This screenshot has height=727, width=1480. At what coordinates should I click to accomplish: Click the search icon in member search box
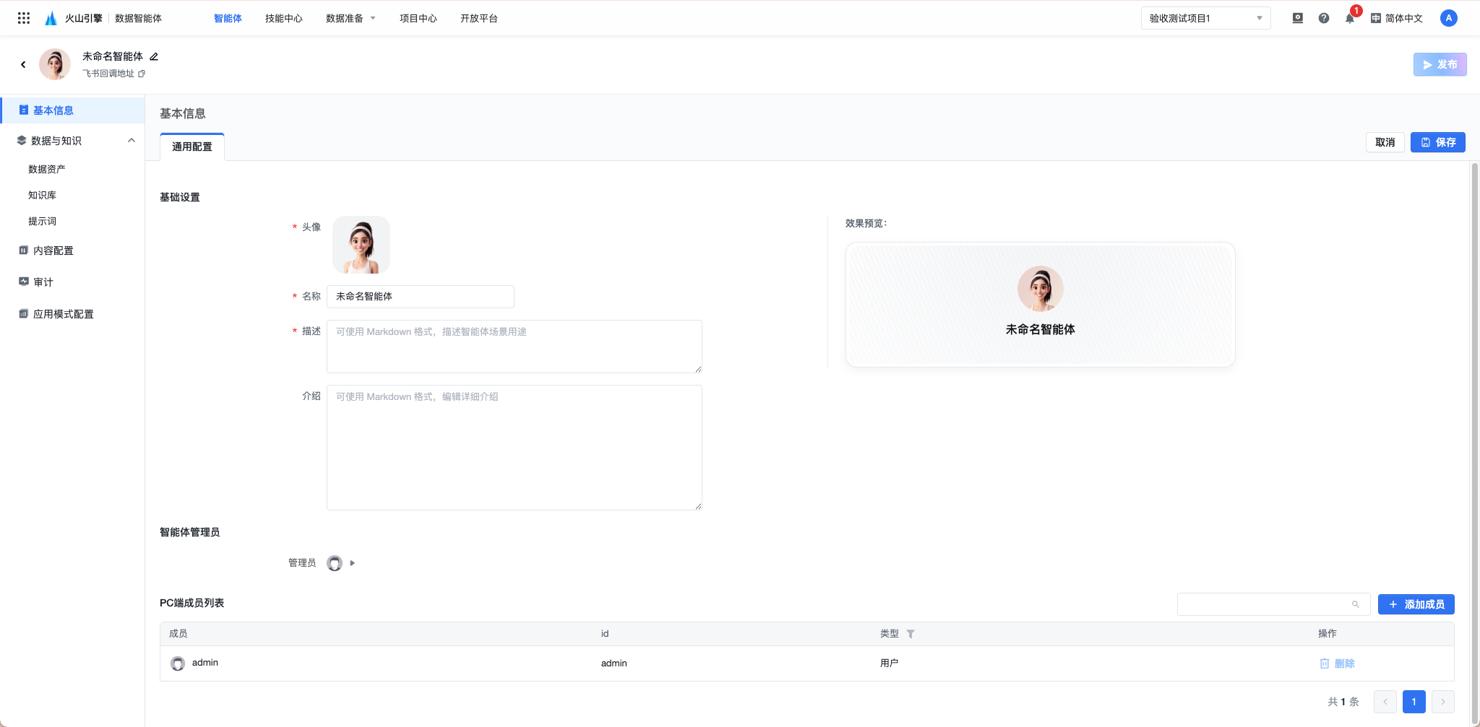[x=1356, y=604]
